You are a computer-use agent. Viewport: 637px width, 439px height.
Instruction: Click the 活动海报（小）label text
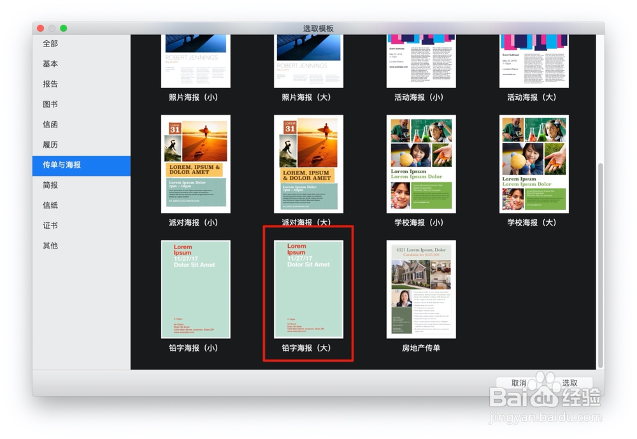pos(419,97)
